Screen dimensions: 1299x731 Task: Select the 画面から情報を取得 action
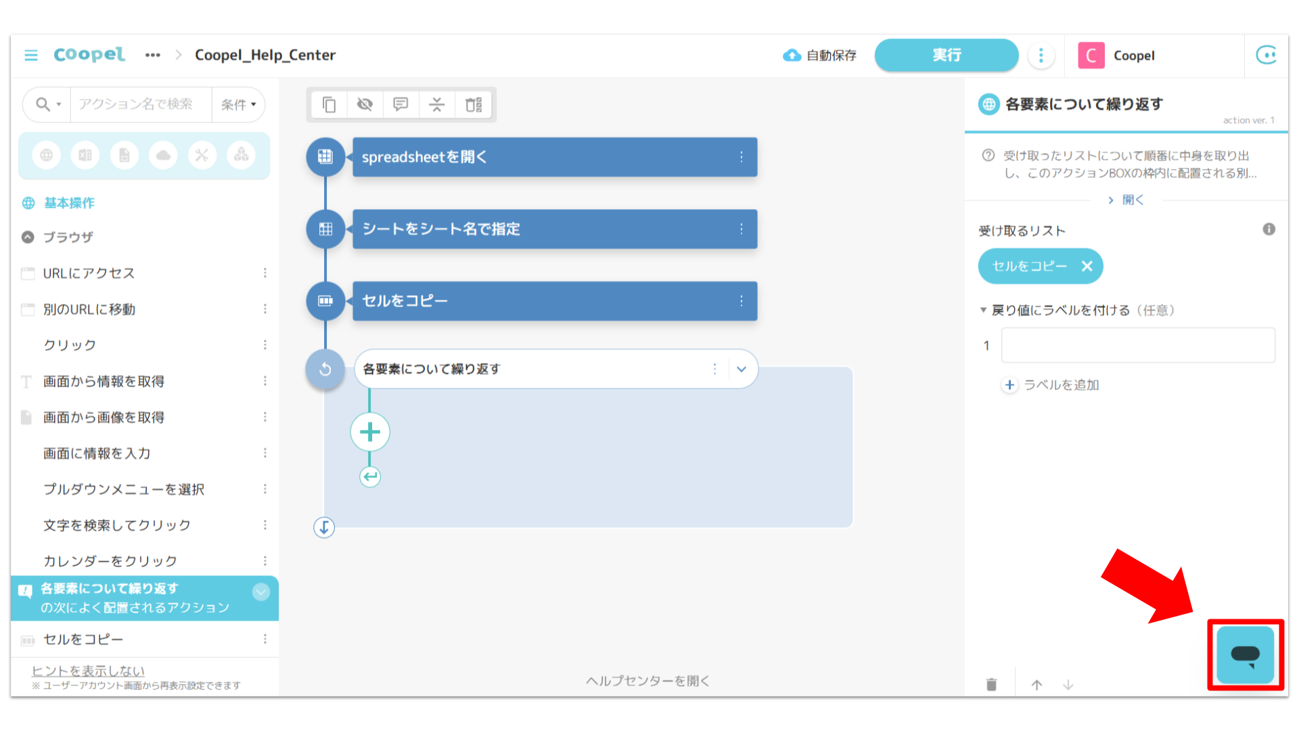(104, 381)
